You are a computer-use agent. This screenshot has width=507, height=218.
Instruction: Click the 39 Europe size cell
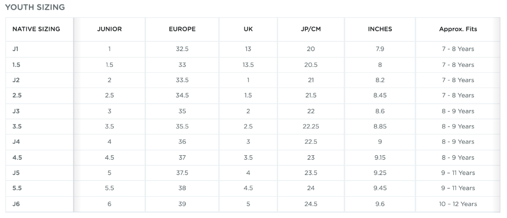tap(182, 204)
